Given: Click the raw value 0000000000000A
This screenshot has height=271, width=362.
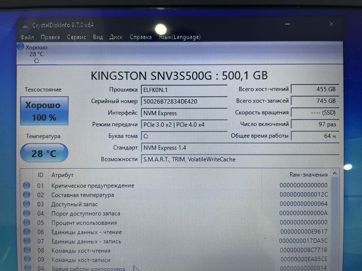Looking at the screenshot, I should pos(303,213).
